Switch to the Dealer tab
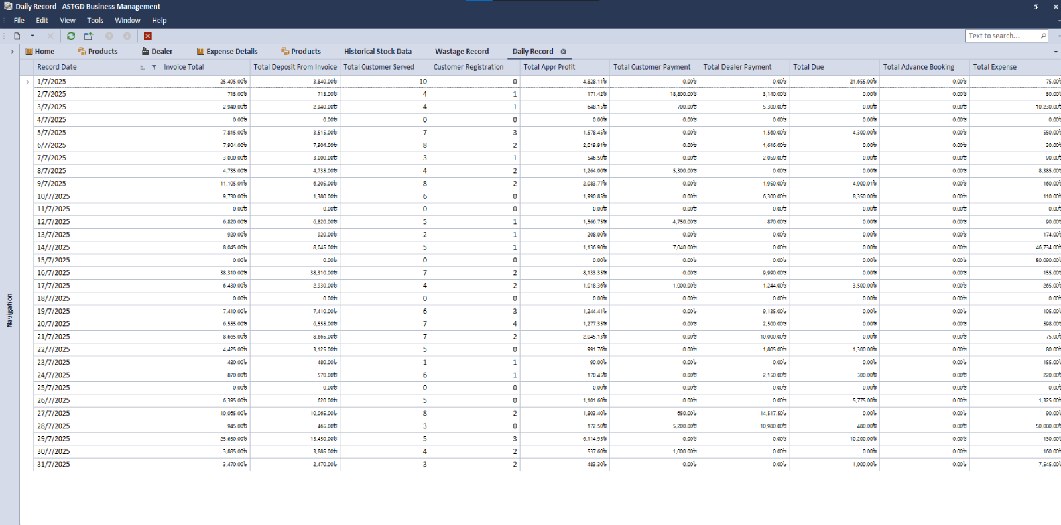The image size is (1061, 525). 157,52
